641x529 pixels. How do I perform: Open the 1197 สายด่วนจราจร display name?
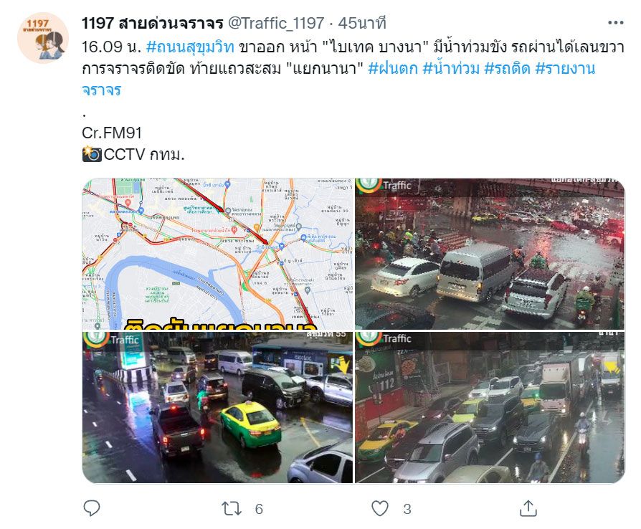click(x=153, y=24)
